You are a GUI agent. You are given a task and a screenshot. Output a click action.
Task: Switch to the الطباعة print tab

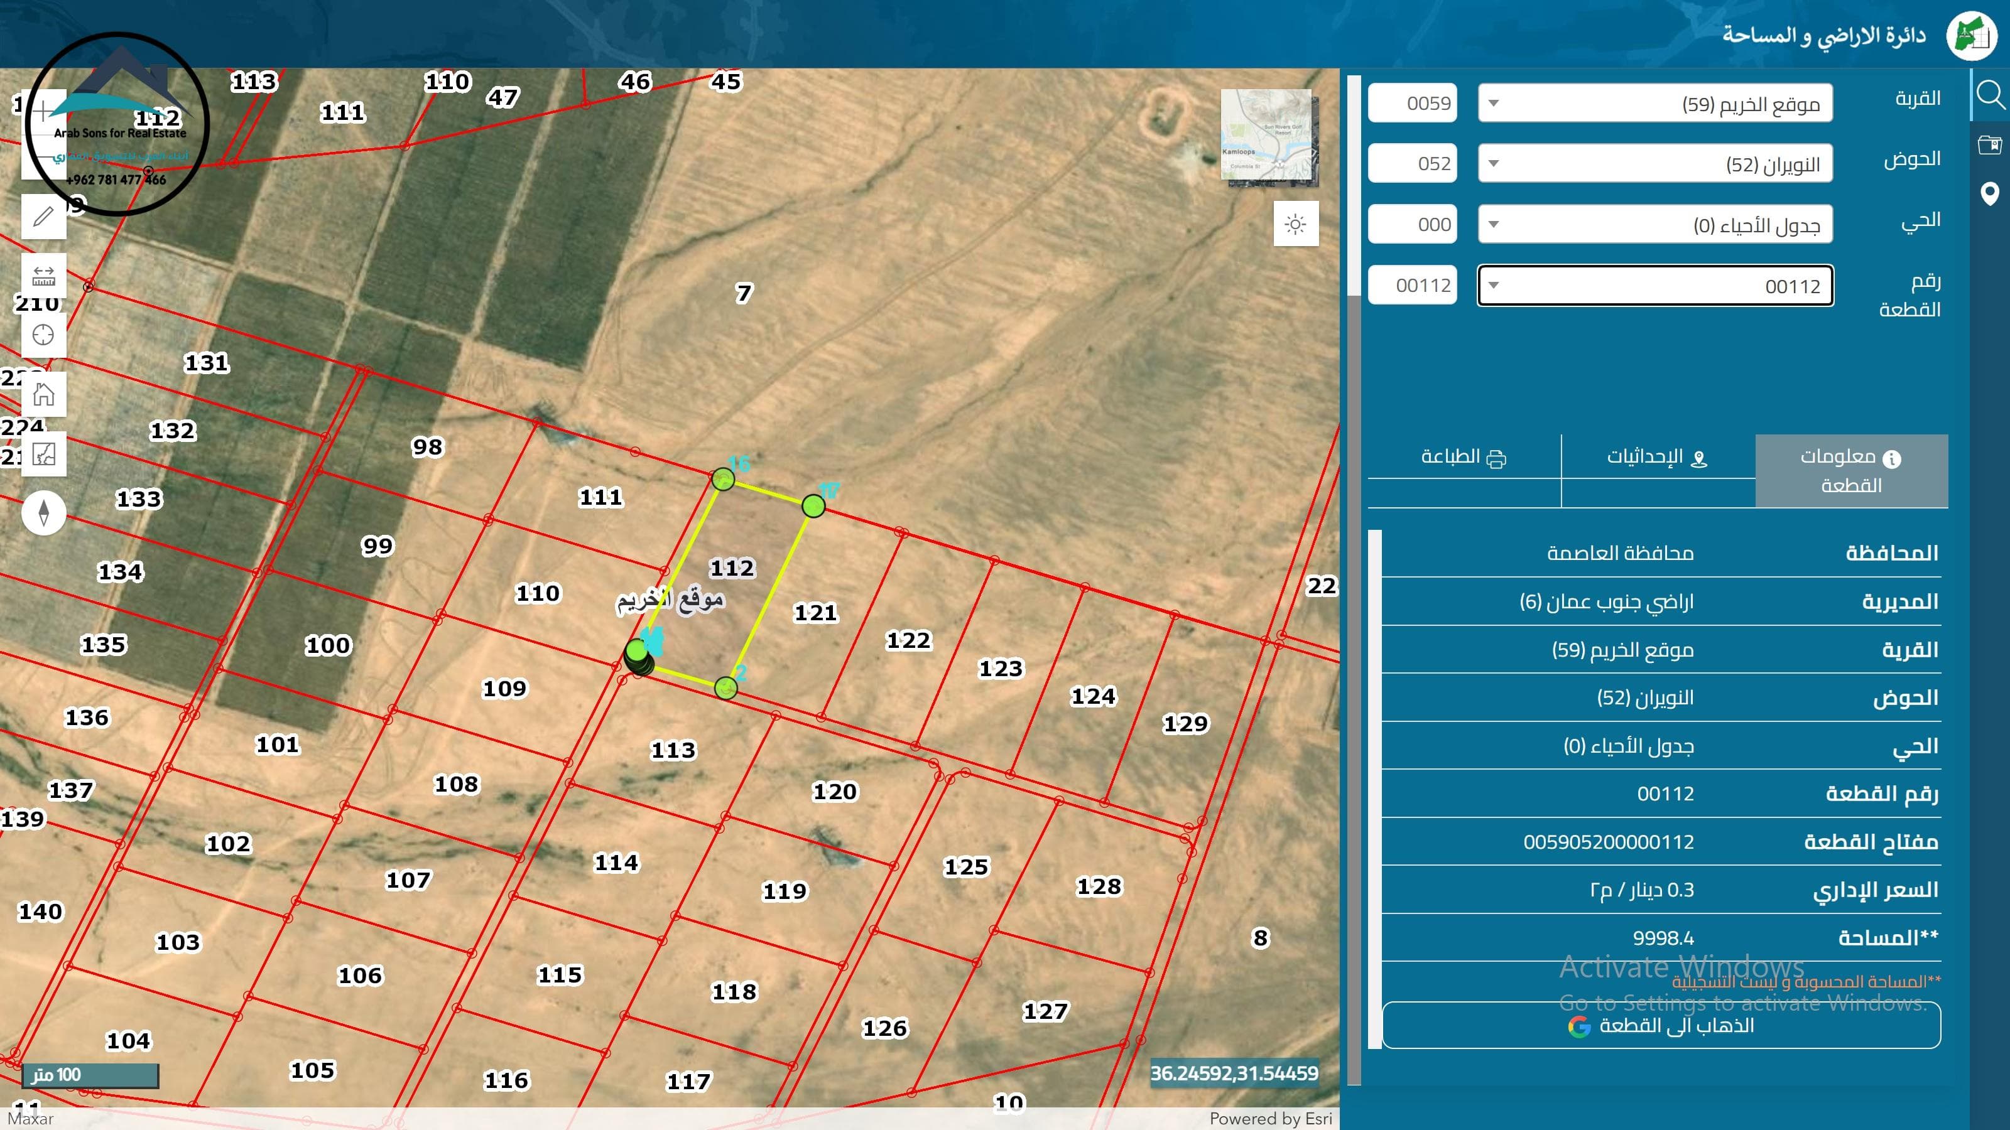[1463, 457]
